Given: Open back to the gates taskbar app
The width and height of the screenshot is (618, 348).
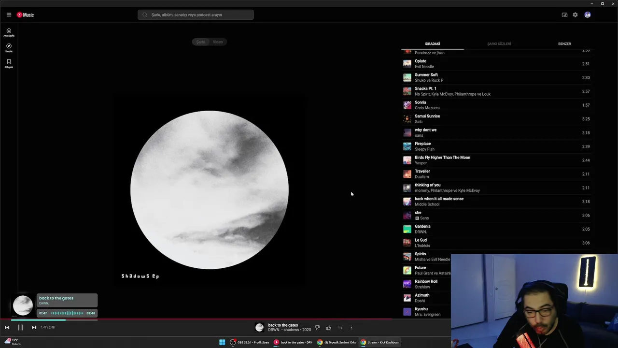Looking at the screenshot, I should (x=293, y=342).
